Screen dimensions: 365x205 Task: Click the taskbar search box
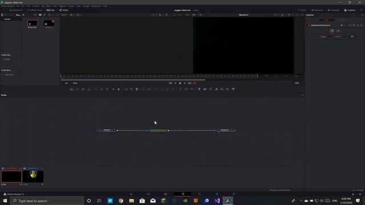coord(47,201)
